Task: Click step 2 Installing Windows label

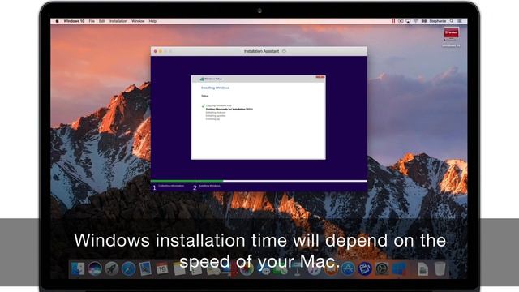Action: coord(209,186)
